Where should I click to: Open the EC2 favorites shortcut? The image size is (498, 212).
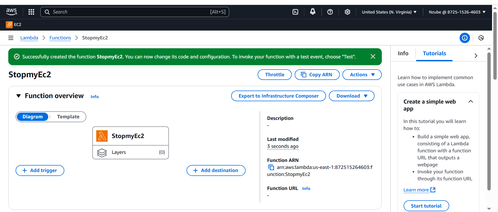[x=14, y=24]
